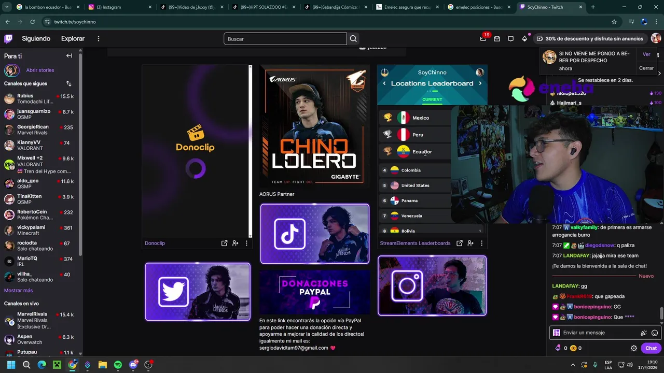The width and height of the screenshot is (664, 373).
Task: Collapse the Para ti sidebar arrow
Action: tap(69, 56)
